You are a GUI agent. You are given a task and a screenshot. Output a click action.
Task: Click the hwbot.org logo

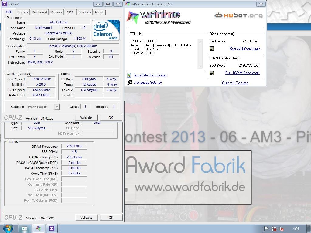point(238,15)
